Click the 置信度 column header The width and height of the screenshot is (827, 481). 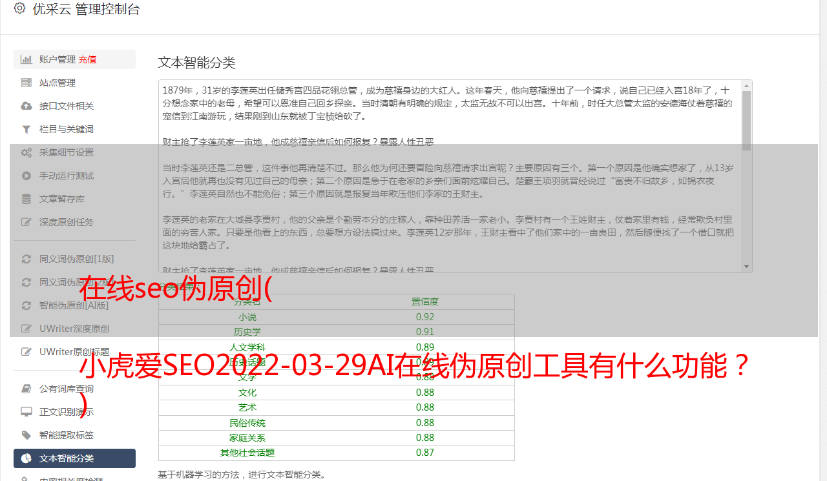tap(425, 302)
